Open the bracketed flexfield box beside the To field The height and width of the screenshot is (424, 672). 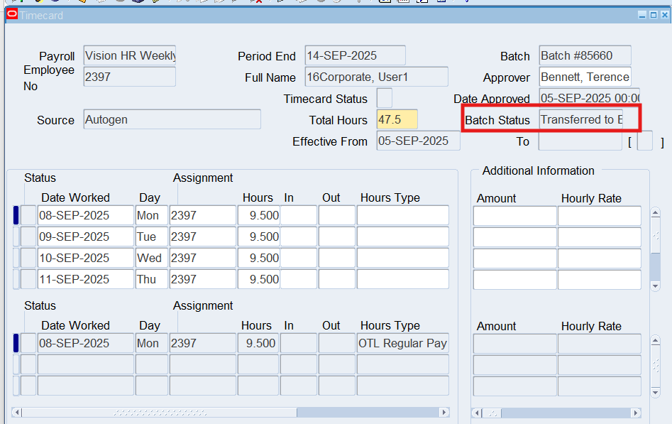pyautogui.click(x=644, y=141)
